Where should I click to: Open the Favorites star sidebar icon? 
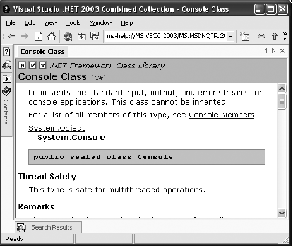tap(7, 79)
